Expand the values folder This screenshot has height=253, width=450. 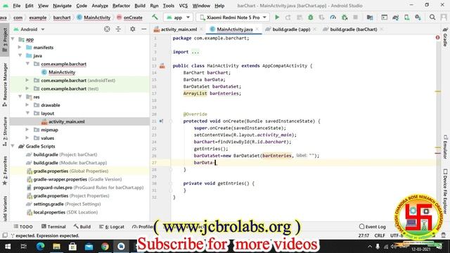tap(27, 138)
